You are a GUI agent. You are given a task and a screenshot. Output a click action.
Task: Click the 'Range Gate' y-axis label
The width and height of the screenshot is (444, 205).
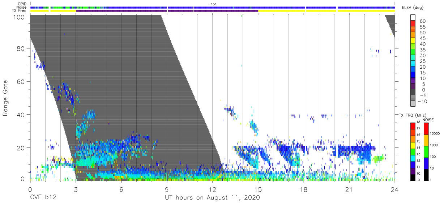[x=5, y=99]
